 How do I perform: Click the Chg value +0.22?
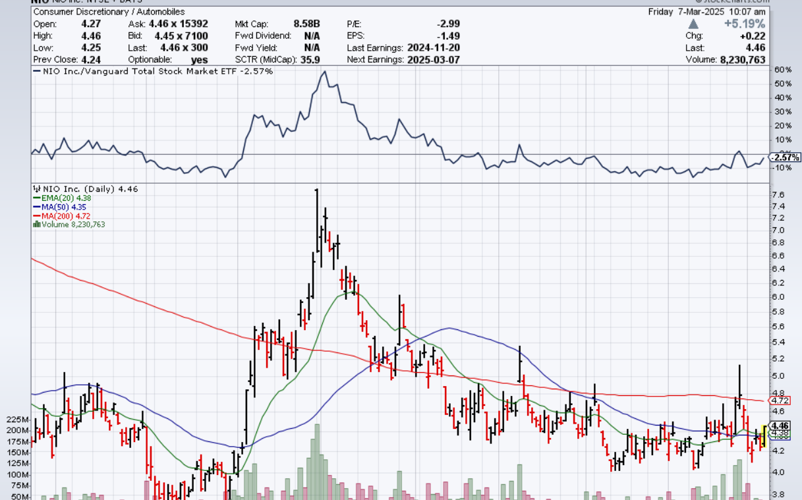[x=753, y=36]
